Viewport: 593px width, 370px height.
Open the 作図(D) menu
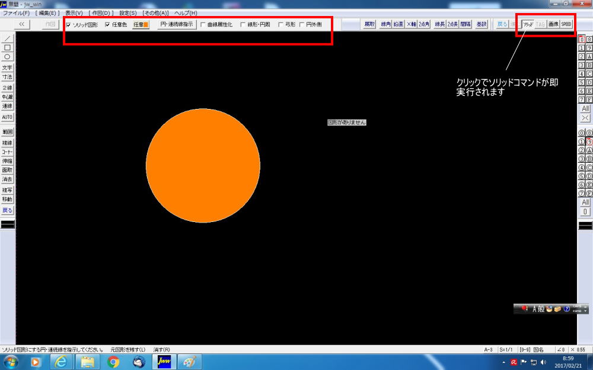point(101,13)
